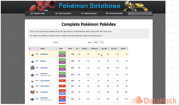The height and width of the screenshot is (105, 179).
Task: Open the Type filter dropdown
Action: (x=98, y=43)
